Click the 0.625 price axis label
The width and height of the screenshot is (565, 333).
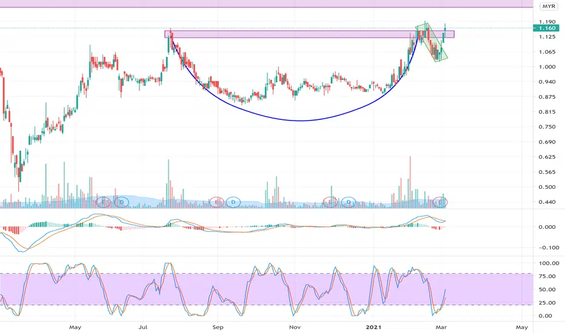coord(547,157)
